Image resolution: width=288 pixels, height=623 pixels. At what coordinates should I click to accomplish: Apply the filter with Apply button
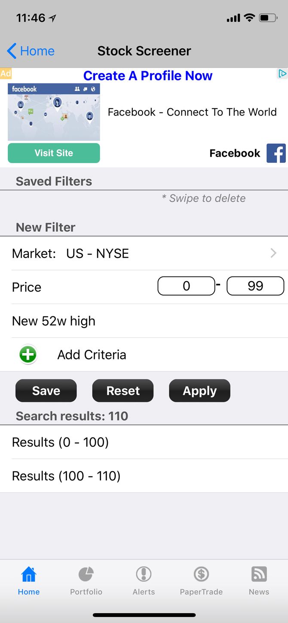199,391
